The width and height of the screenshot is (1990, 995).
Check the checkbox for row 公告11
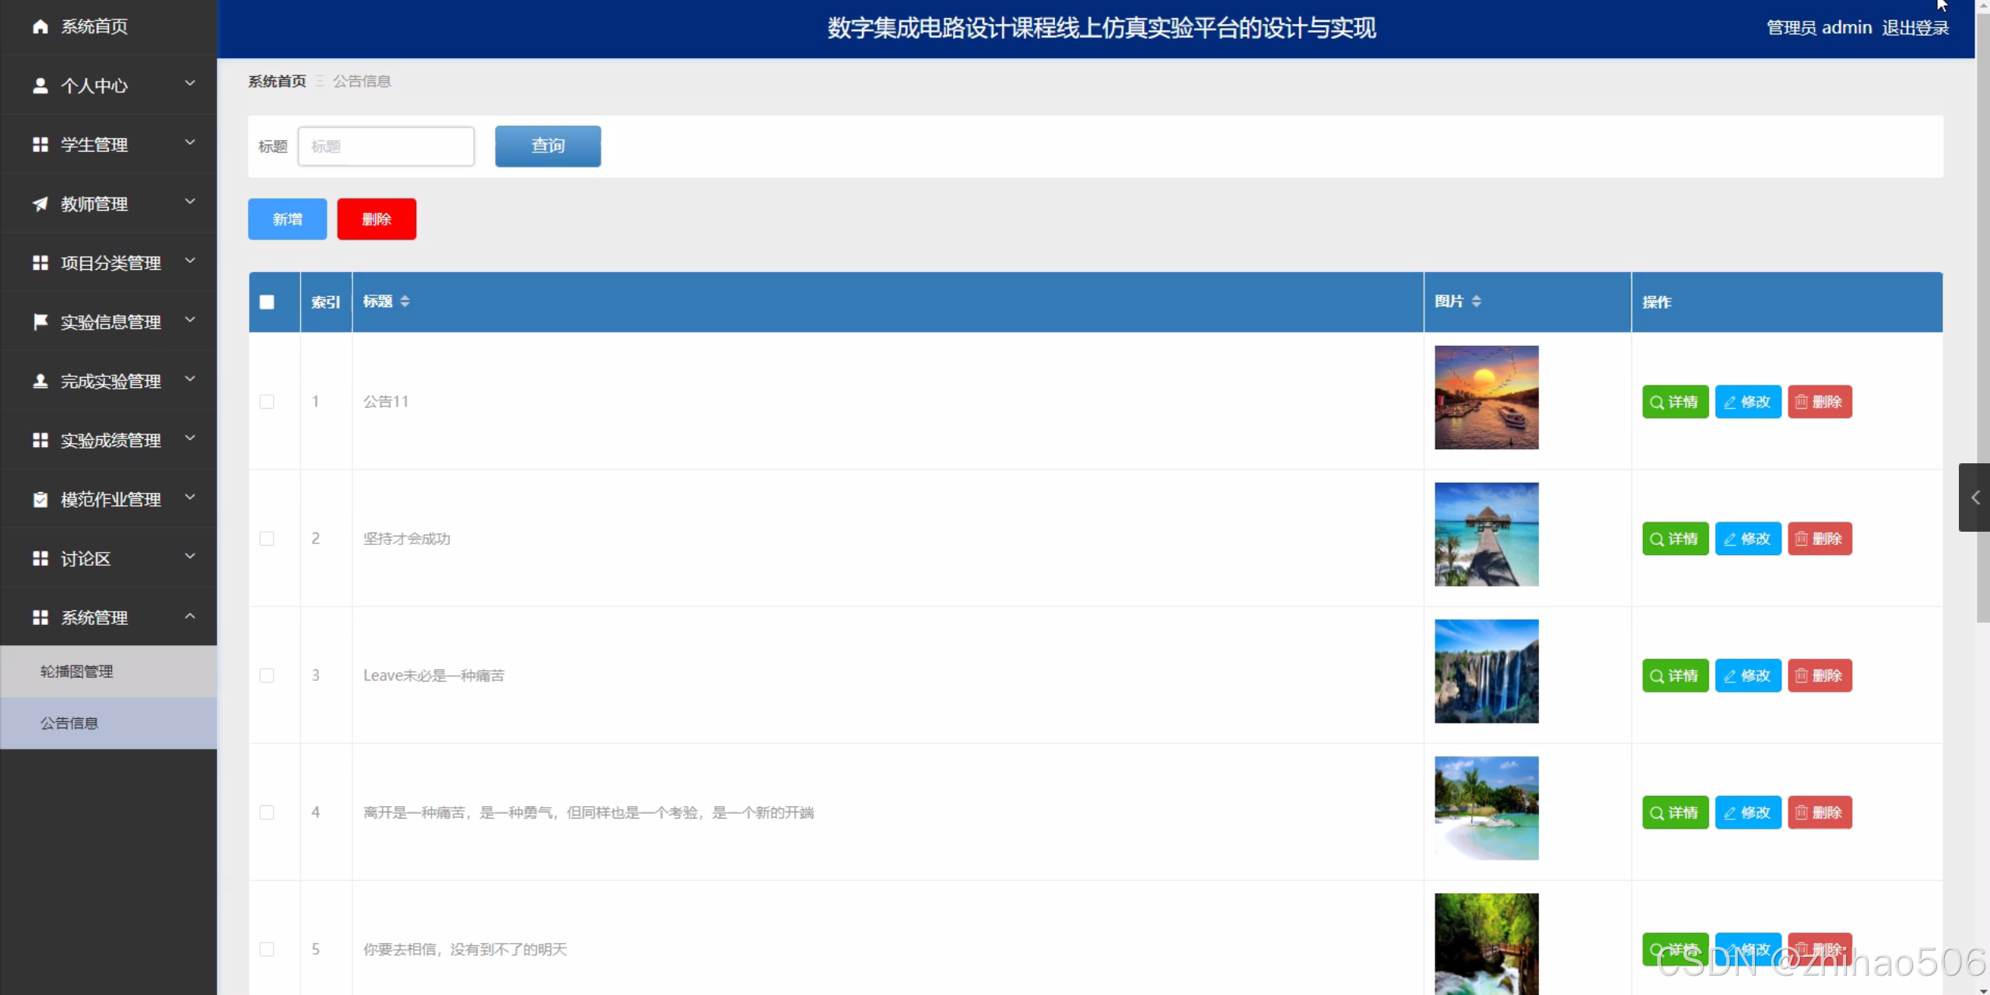[267, 402]
